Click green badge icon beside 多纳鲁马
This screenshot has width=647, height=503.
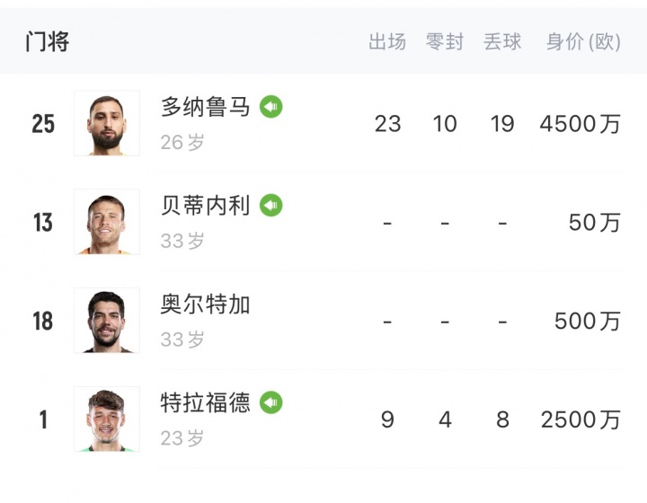[271, 107]
